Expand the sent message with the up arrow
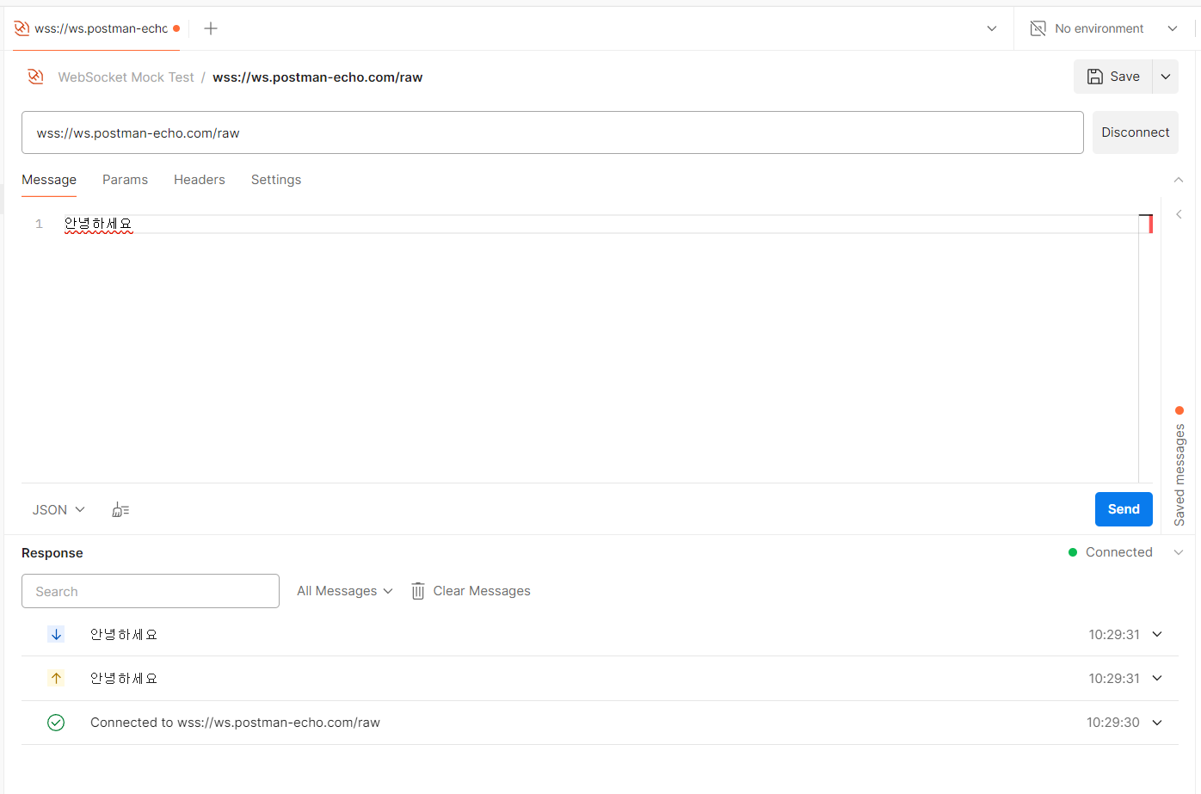 pyautogui.click(x=1157, y=678)
